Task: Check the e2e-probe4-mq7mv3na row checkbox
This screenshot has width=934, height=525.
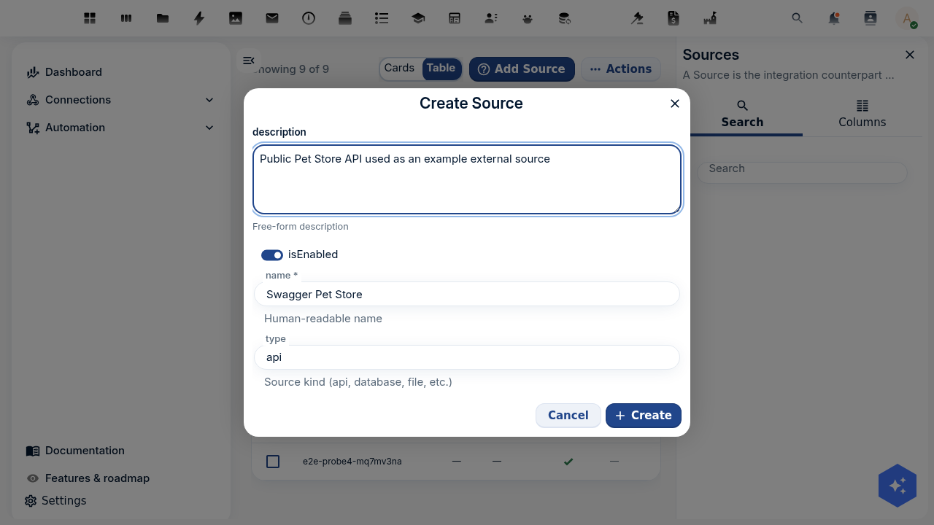Action: tap(273, 462)
